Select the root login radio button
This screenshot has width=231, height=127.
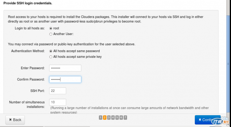click(x=51, y=28)
